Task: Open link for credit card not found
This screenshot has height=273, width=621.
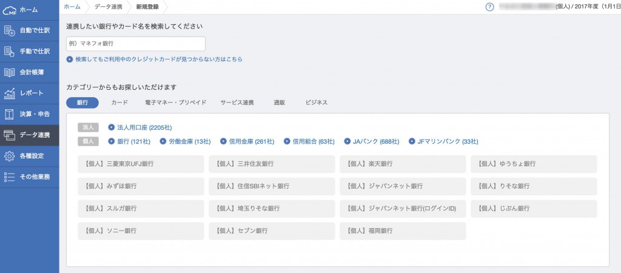Action: coord(159,59)
